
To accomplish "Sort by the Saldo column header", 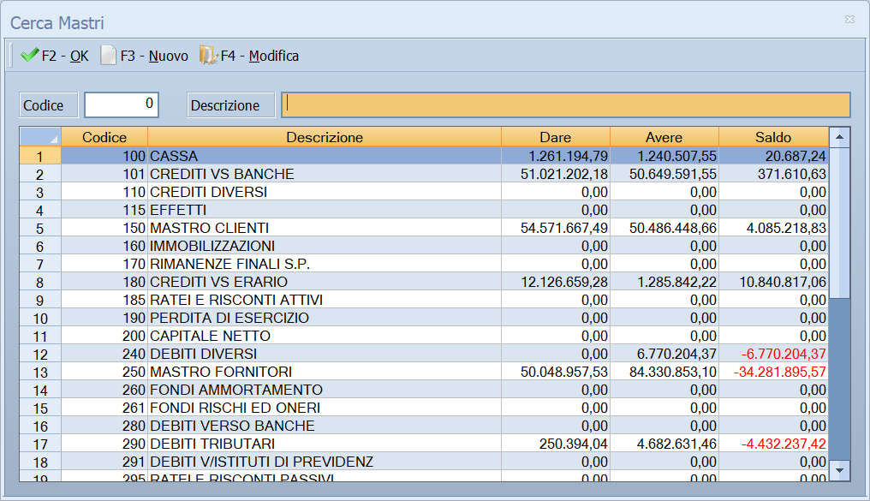I will (773, 137).
